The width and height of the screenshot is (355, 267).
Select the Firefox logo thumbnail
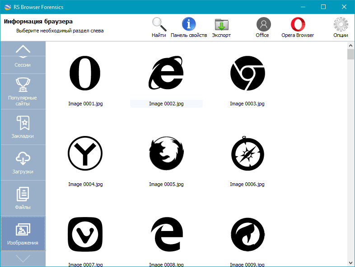(x=166, y=153)
